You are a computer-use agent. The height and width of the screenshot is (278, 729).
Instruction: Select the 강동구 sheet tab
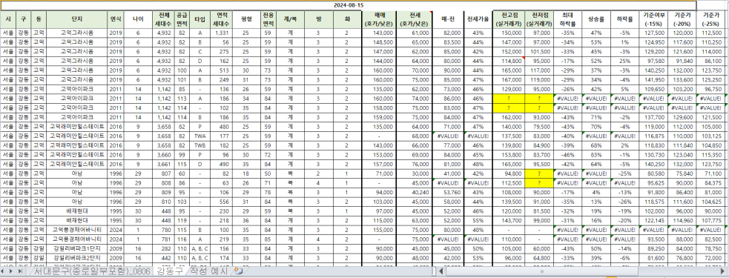pyautogui.click(x=170, y=271)
